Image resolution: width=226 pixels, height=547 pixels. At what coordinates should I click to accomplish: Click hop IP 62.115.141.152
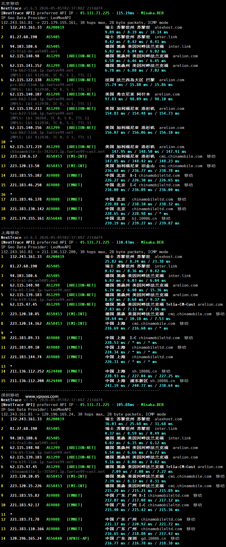click(26, 66)
